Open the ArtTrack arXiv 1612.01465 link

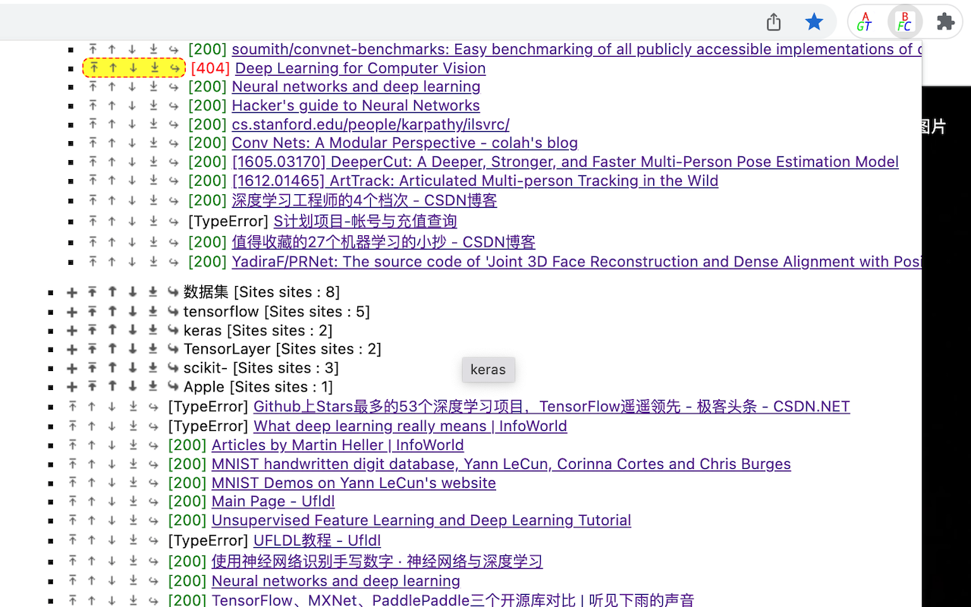click(475, 181)
